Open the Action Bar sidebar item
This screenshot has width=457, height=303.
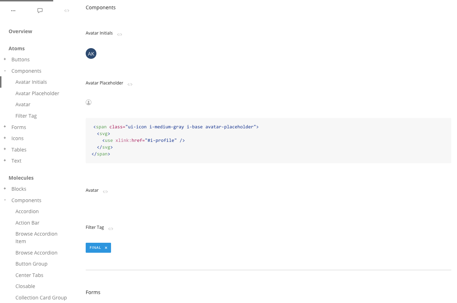pyautogui.click(x=27, y=223)
